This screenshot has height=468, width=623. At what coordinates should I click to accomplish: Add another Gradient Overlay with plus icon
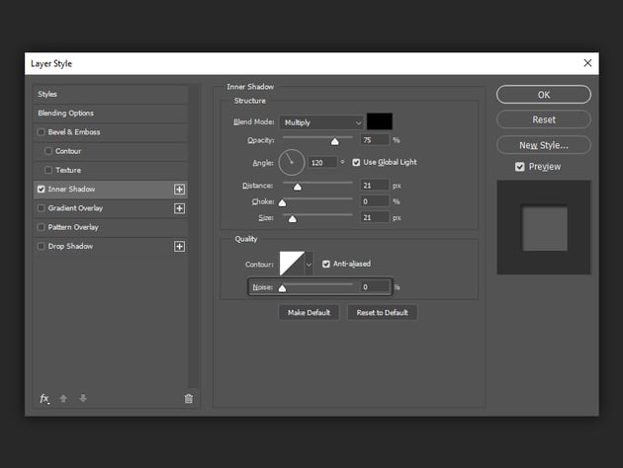click(179, 208)
